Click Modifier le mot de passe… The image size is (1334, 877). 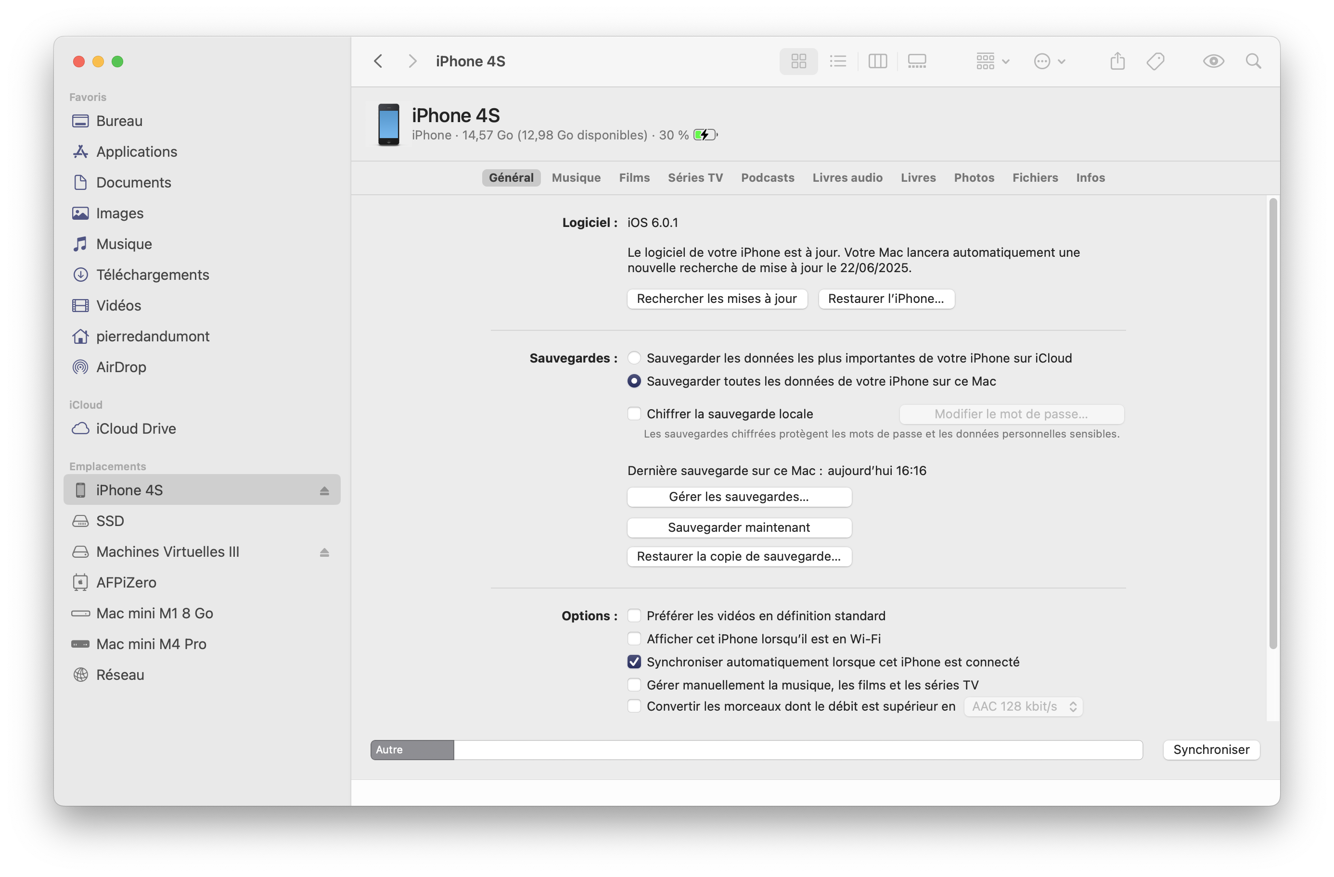[x=1011, y=414]
